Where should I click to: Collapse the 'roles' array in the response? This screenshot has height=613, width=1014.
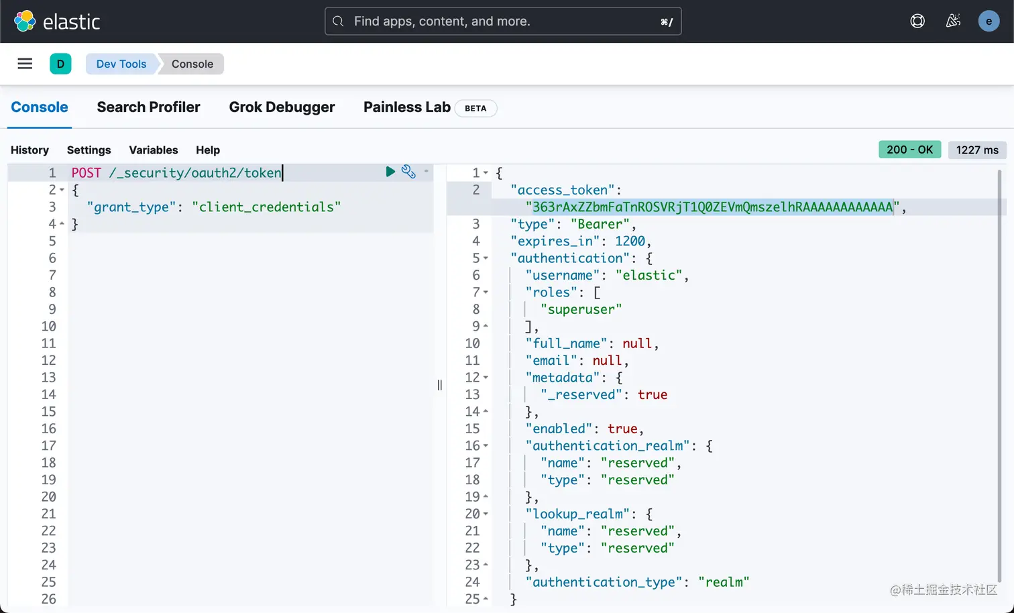[485, 292]
